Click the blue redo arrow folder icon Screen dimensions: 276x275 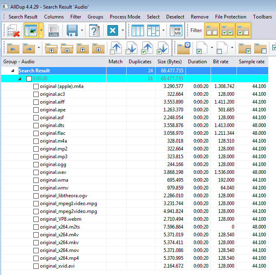(28, 48)
